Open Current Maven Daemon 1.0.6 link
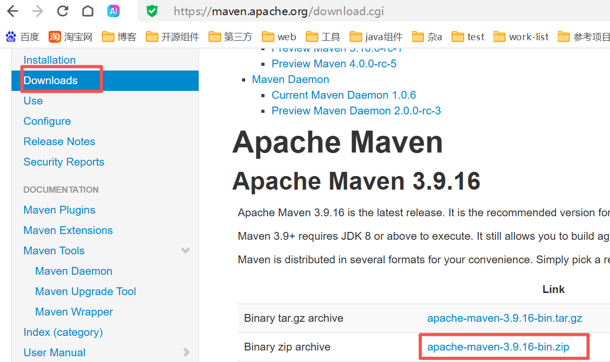The width and height of the screenshot is (610, 362). coord(343,95)
